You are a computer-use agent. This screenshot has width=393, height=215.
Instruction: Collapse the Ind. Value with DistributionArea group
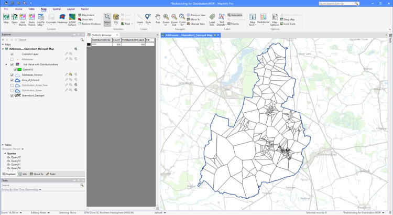[6, 64]
